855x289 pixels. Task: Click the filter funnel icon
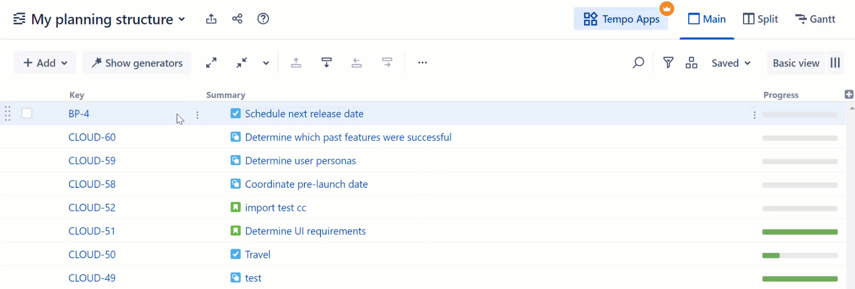(x=668, y=63)
